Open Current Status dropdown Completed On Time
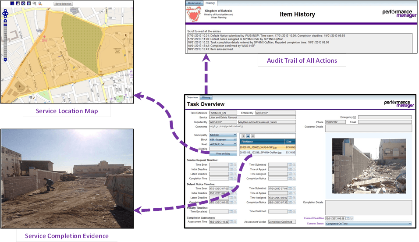The width and height of the screenshot is (419, 242). click(369, 224)
